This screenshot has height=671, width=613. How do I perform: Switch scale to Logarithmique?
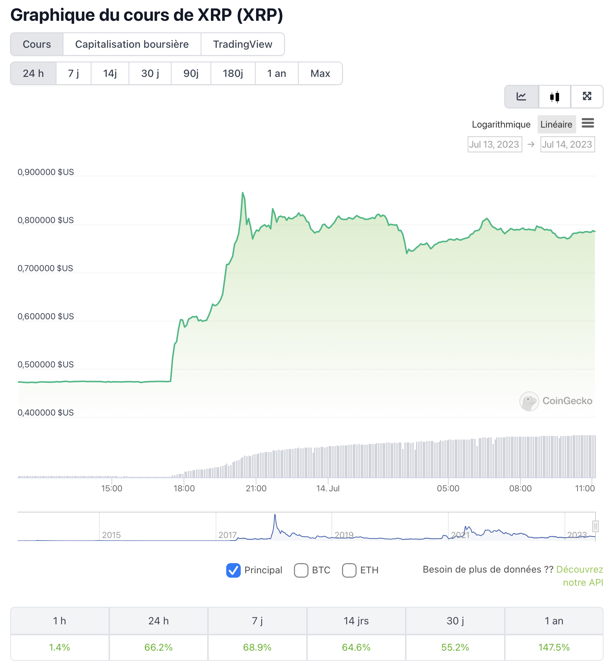(501, 125)
